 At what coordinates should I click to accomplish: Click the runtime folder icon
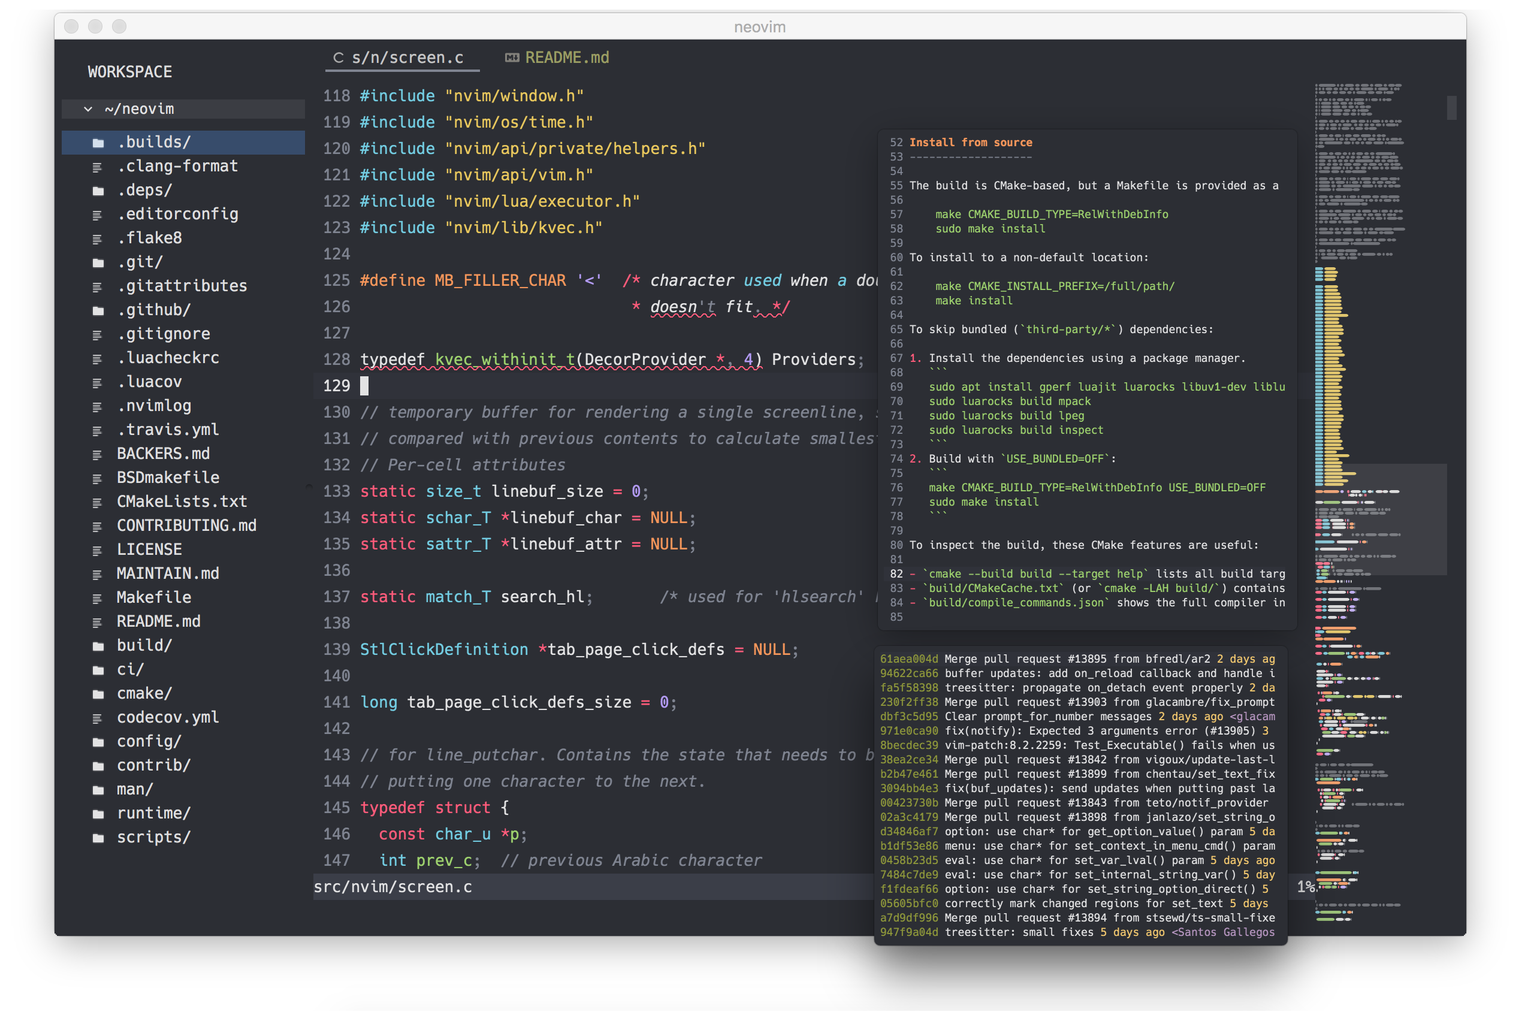(x=98, y=814)
